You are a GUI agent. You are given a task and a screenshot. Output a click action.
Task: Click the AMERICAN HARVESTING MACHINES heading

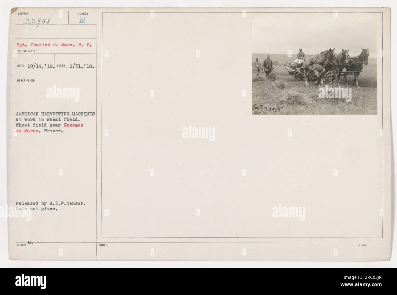point(56,114)
